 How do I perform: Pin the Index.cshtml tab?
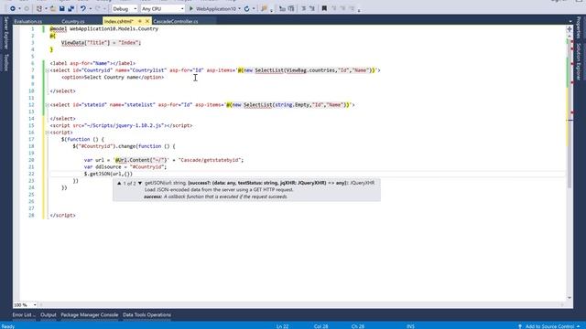[x=140, y=21]
